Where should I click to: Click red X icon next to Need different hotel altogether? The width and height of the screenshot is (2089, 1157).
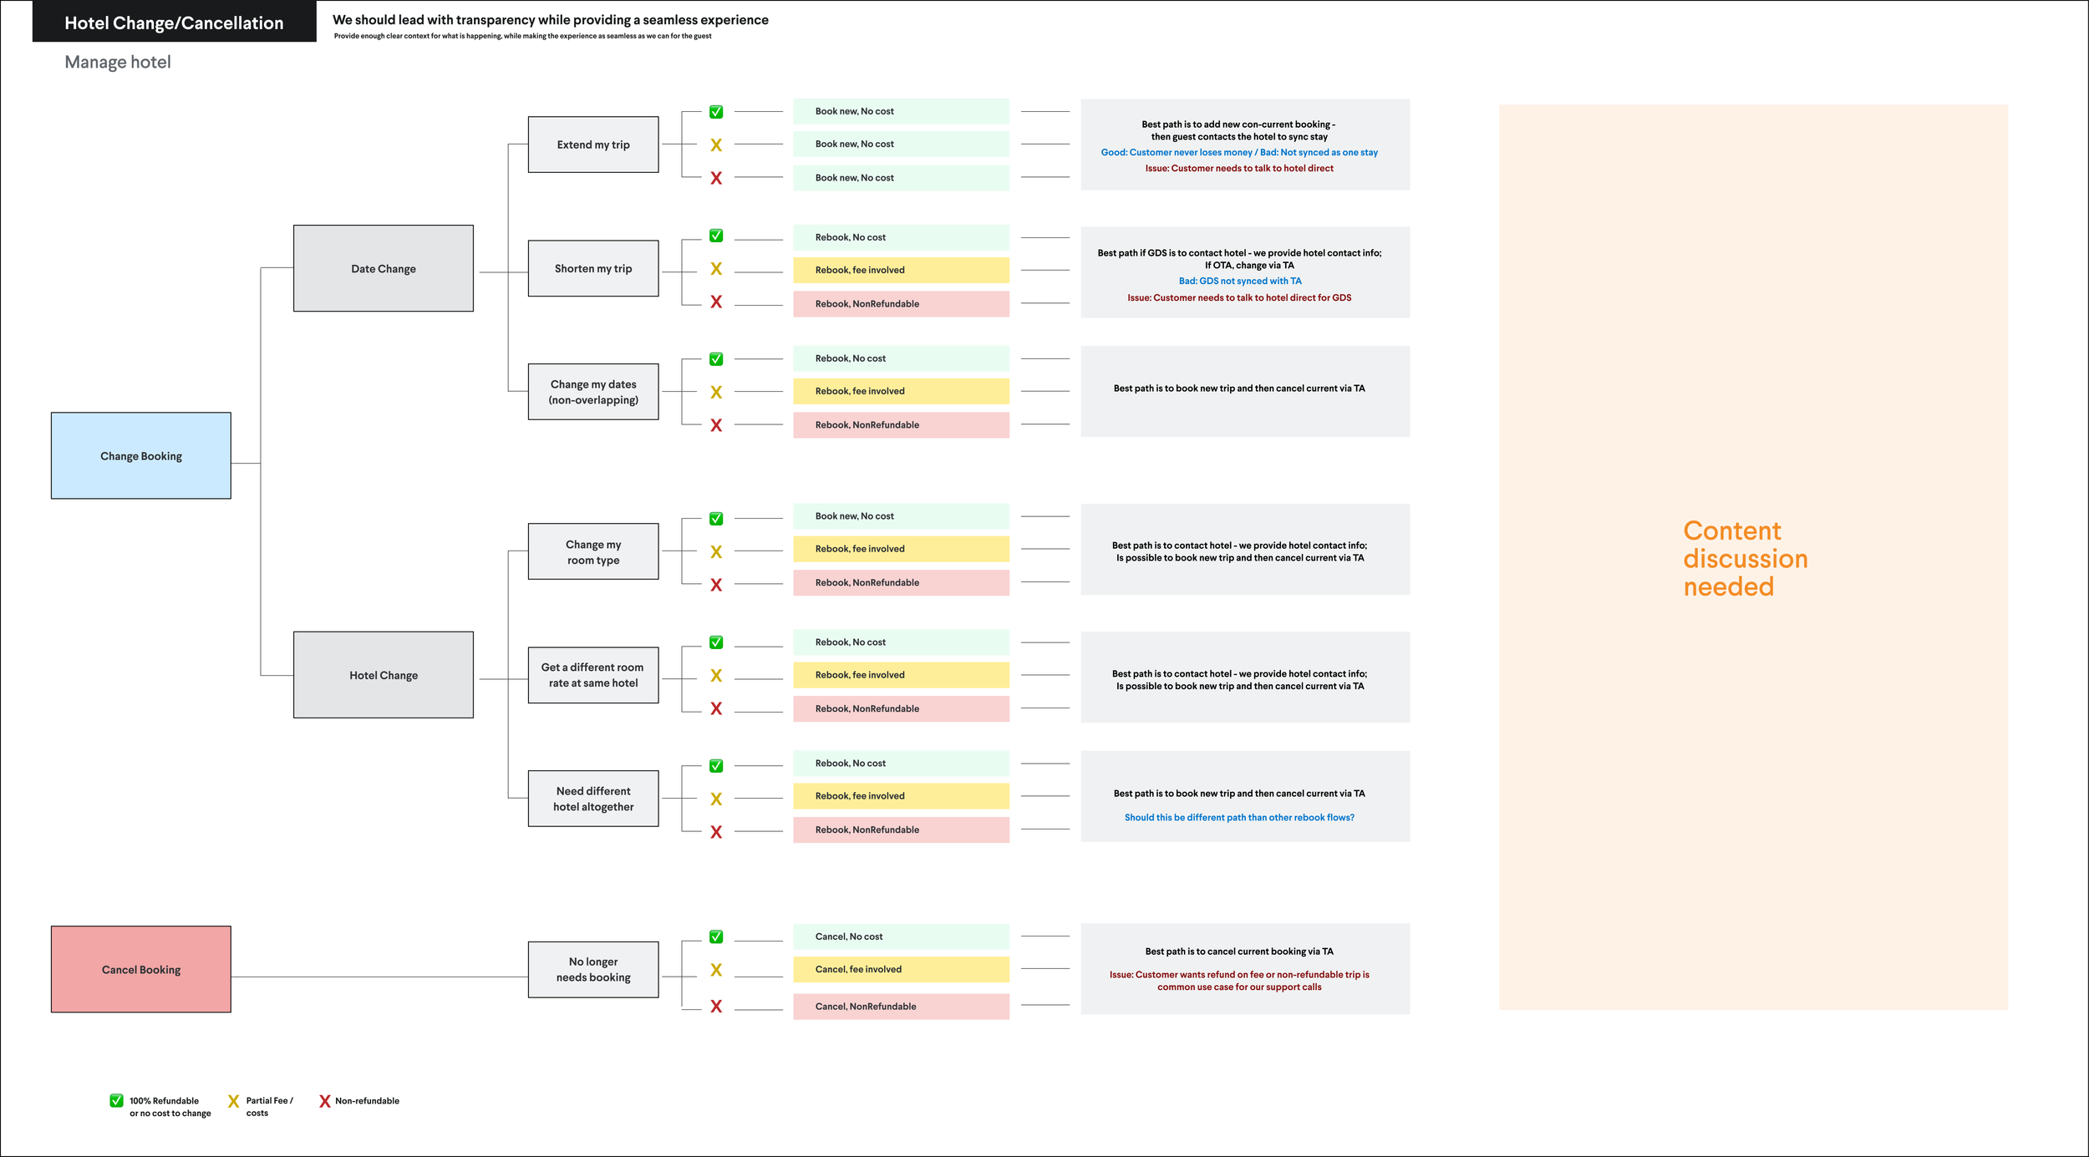(x=716, y=832)
